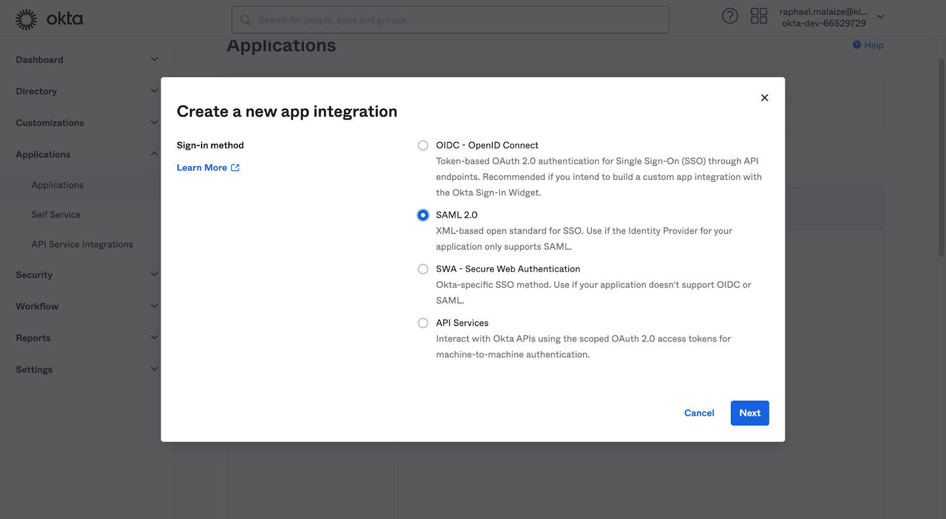
Task: Select the OIDC - OpenID Connect option
Action: click(423, 146)
